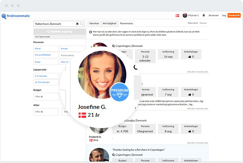Switch to the Hel lejlighed tab

(110, 23)
